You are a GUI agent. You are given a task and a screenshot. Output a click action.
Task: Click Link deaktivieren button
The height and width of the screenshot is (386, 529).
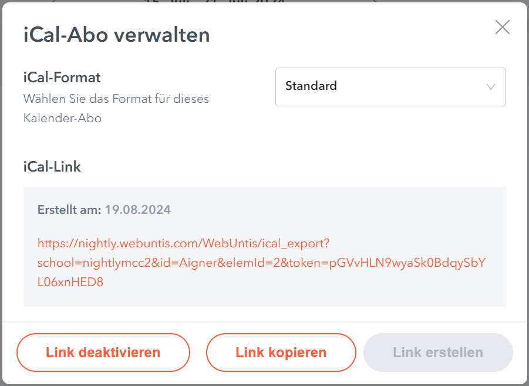103,353
